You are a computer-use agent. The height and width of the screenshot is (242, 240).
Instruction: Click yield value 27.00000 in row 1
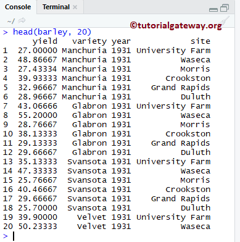38,51
